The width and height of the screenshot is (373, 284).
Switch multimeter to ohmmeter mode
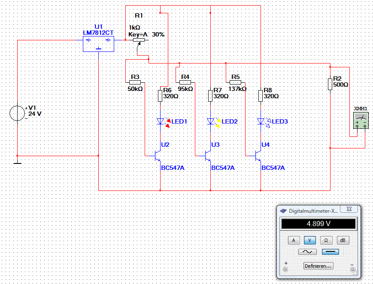tap(326, 240)
